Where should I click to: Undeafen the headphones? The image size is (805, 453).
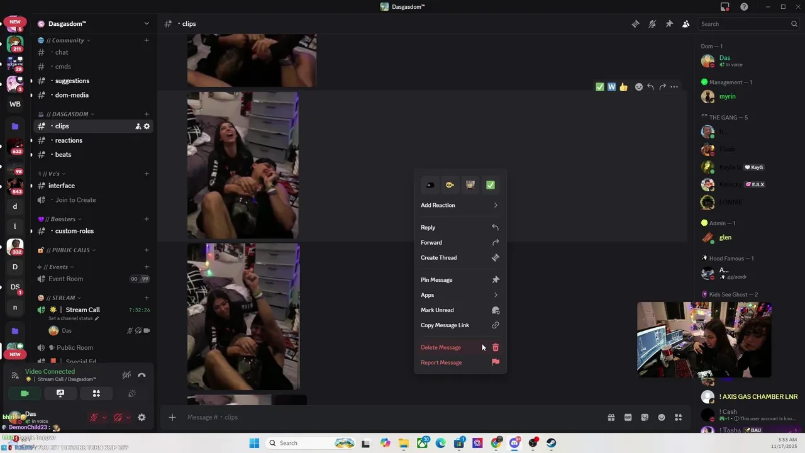click(x=118, y=417)
